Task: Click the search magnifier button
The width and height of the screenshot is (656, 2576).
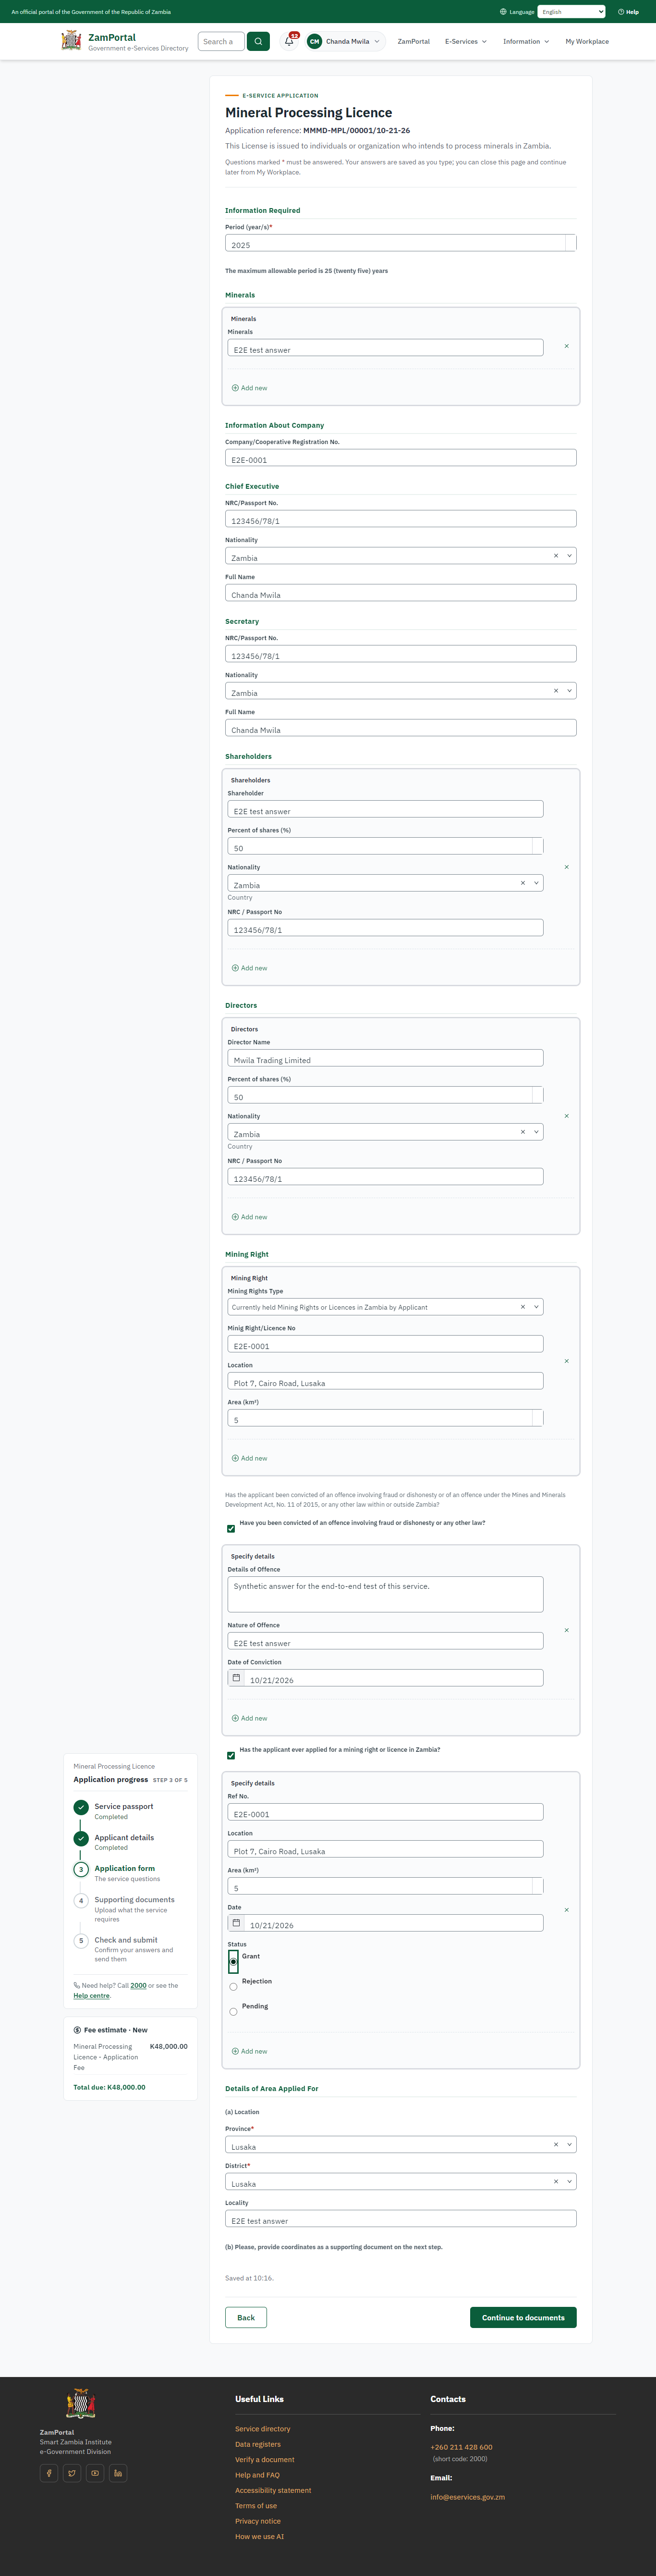Action: click(x=258, y=41)
